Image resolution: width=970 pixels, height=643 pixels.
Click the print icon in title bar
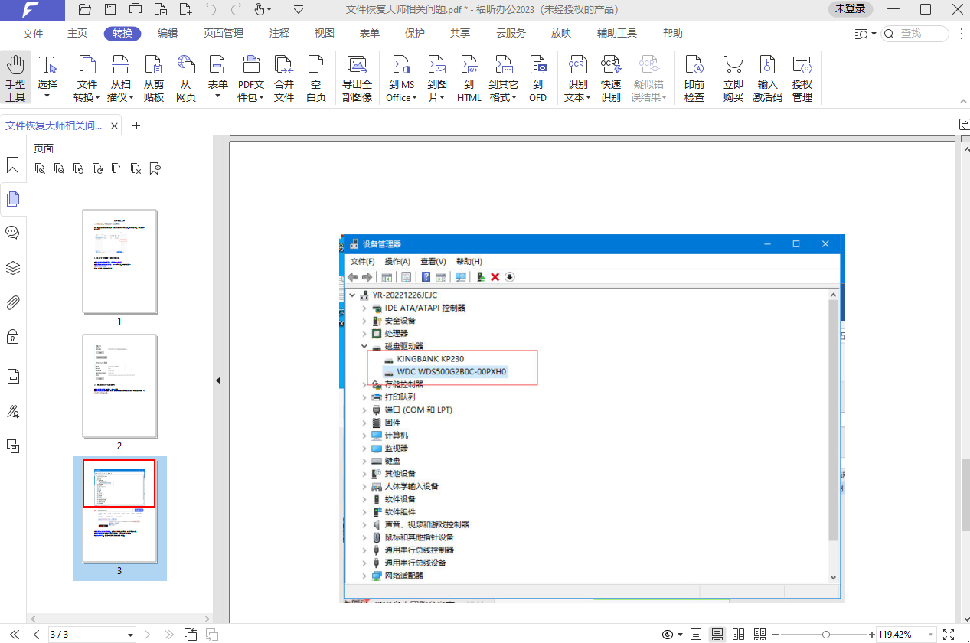click(136, 9)
